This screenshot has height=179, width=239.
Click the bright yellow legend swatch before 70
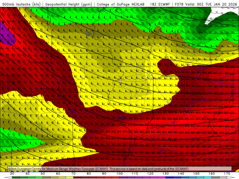70,178
